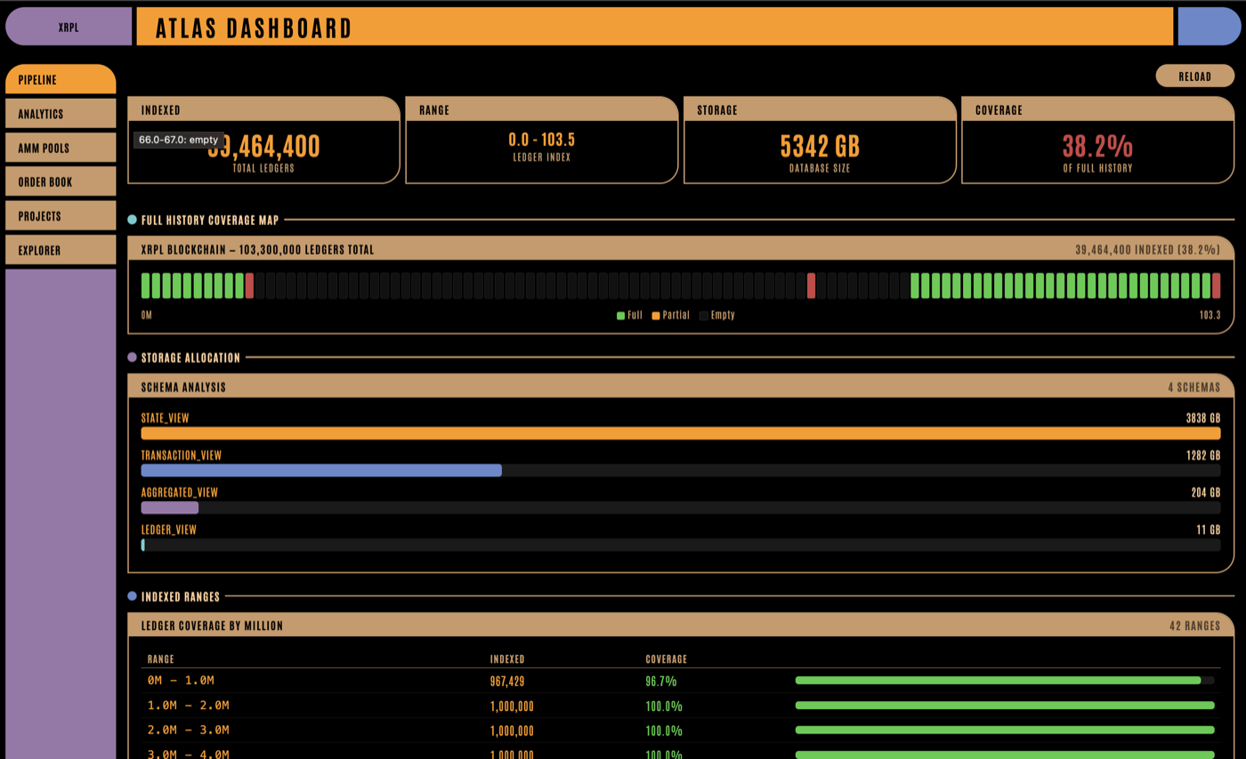Image resolution: width=1246 pixels, height=759 pixels.
Task: Click the Schema Analysis panel heading
Action: [x=183, y=387]
